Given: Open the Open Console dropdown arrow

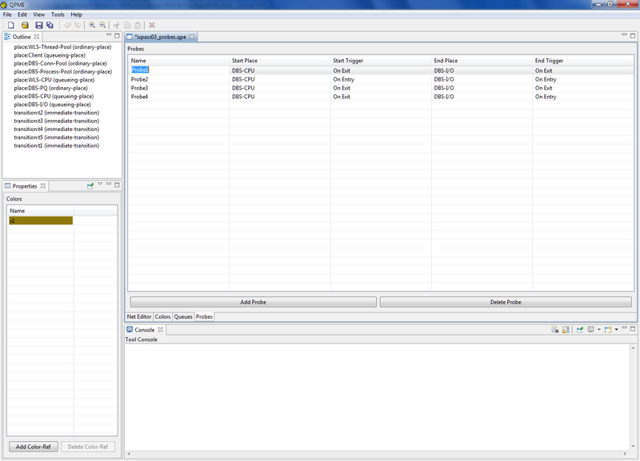Looking at the screenshot, I should coord(616,329).
